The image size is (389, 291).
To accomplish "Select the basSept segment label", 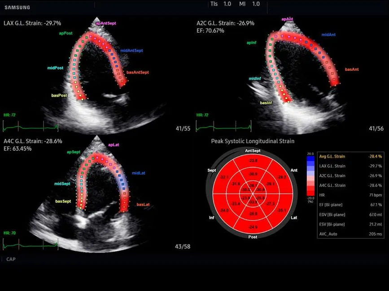I will coord(63,201).
